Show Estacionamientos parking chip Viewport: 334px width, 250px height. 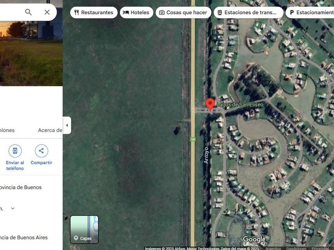[x=310, y=13]
